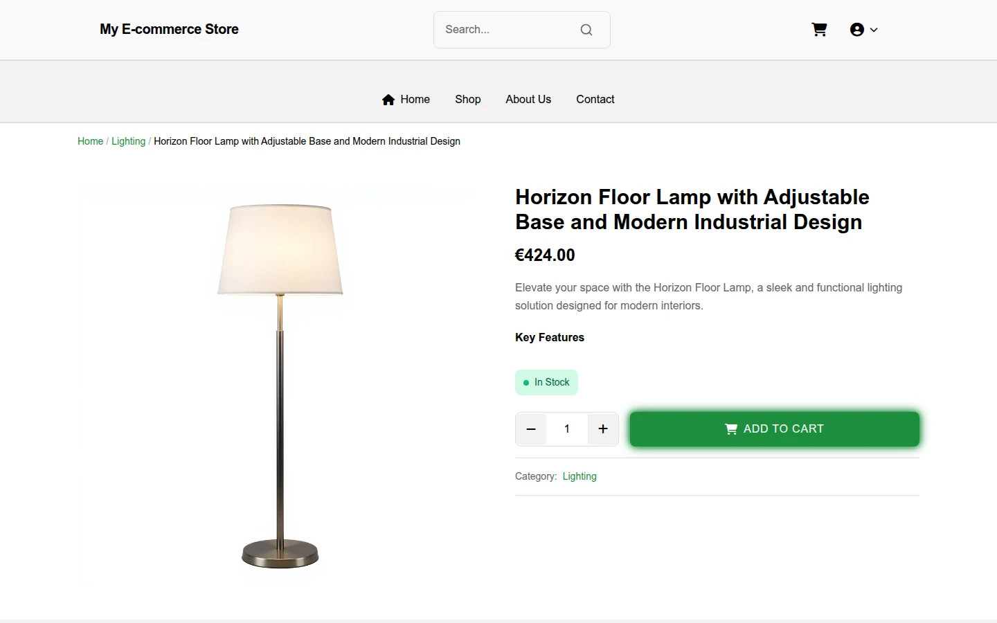
Task: Increase quantity with the plus button
Action: coord(603,429)
